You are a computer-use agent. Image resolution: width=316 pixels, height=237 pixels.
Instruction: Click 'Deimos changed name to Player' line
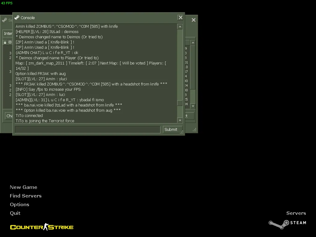[57, 58]
